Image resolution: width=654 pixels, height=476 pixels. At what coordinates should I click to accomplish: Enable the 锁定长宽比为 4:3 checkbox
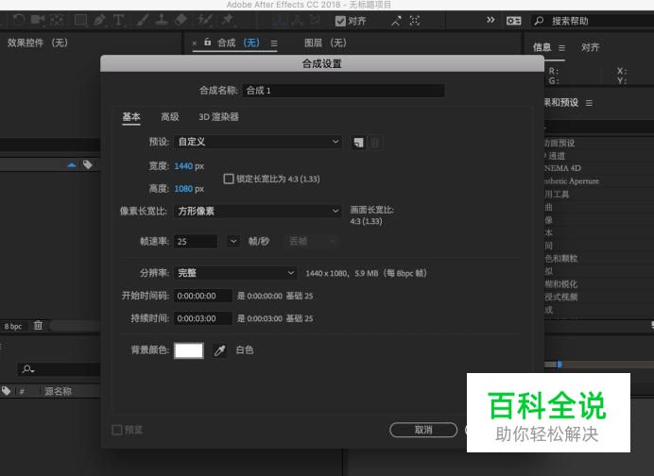tap(229, 178)
